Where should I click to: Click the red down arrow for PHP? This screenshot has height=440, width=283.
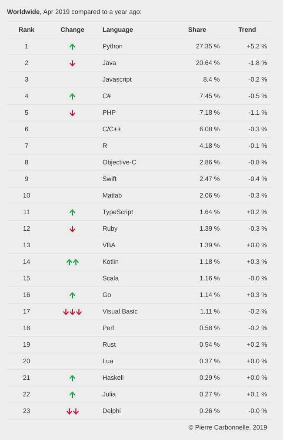tap(72, 113)
